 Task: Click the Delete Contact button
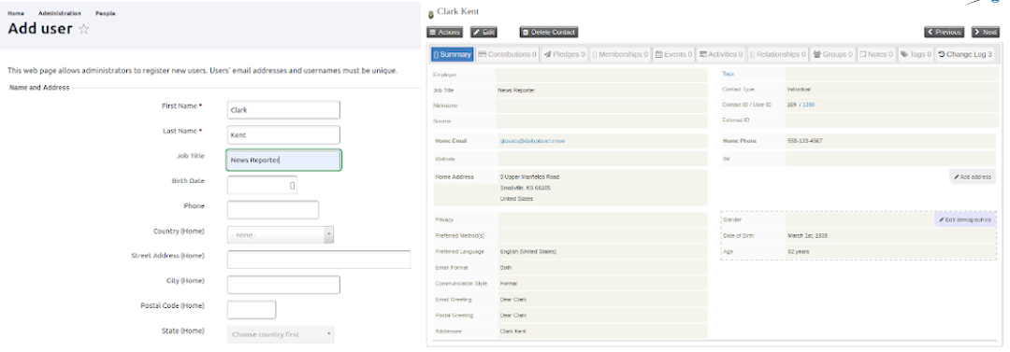549,32
